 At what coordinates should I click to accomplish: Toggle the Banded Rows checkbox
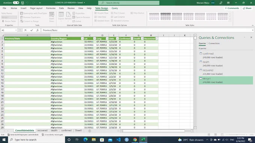(96, 21)
